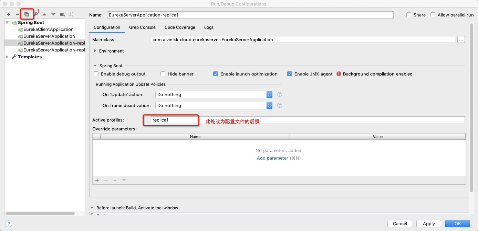Click left panel horizontal scrollbar
The image size is (478, 231).
(40, 213)
